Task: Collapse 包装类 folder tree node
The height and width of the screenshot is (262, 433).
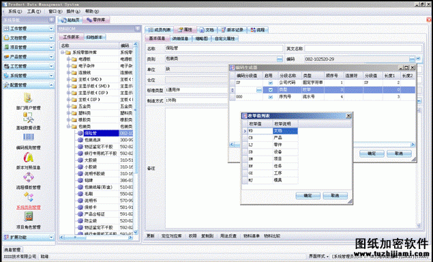Action: click(68, 127)
